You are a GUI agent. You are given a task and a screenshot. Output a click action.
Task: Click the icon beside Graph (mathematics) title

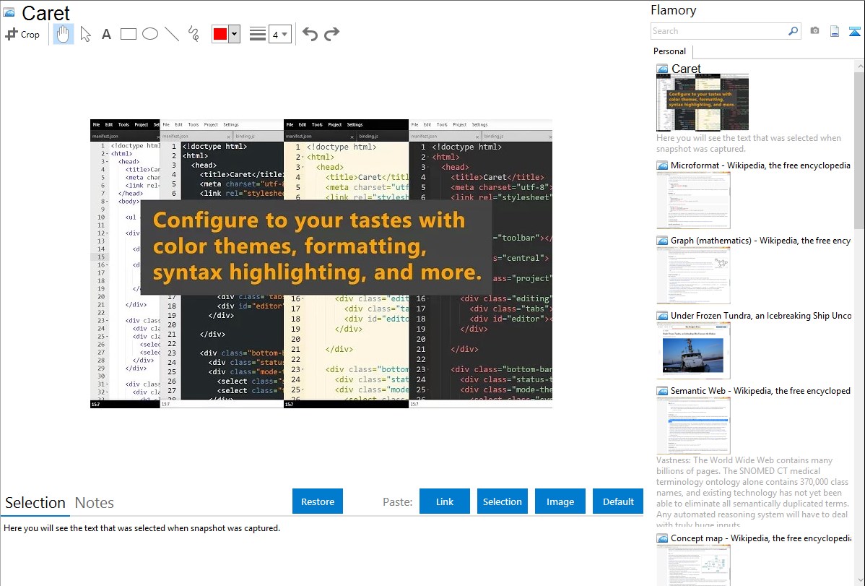[x=662, y=241]
